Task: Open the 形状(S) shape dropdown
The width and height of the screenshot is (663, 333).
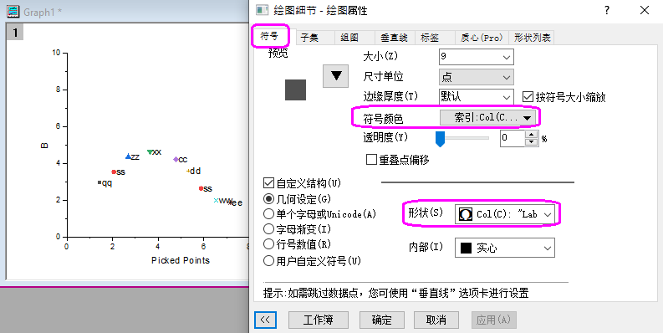Action: pos(505,214)
